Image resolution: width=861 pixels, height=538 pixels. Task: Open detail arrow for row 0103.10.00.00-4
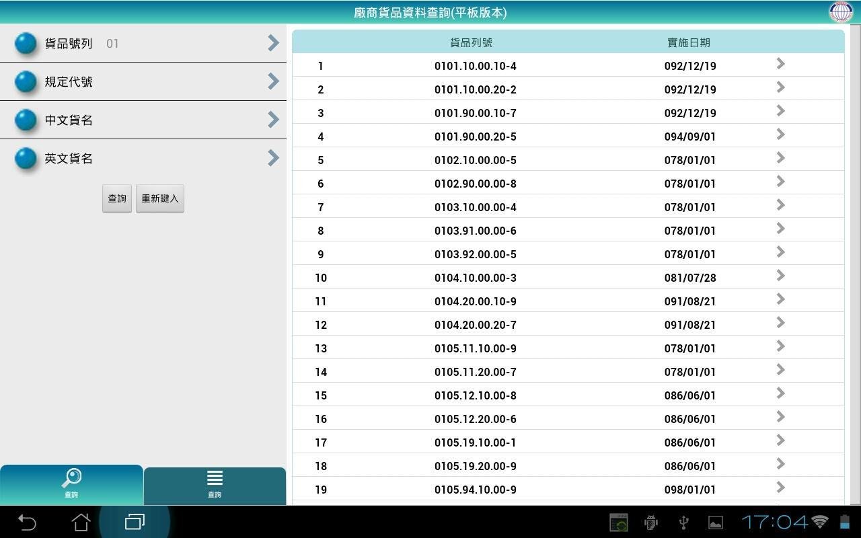click(780, 204)
